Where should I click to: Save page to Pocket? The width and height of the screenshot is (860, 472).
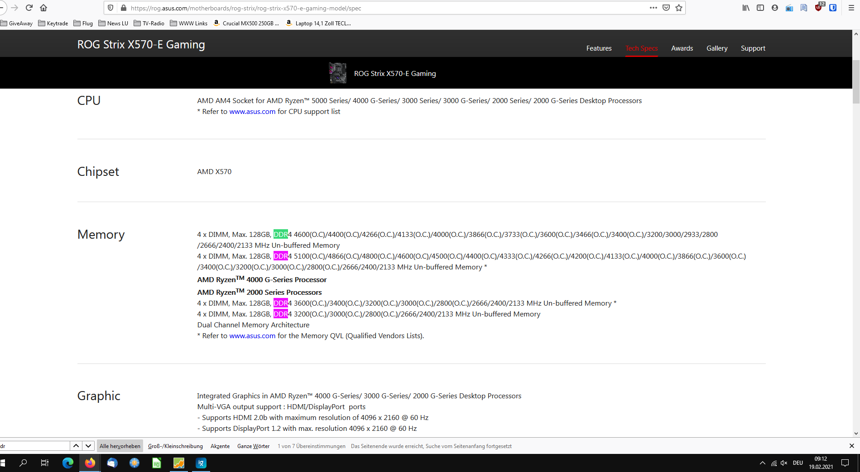click(666, 8)
